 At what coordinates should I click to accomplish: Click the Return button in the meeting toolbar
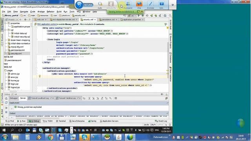pos(84,5)
